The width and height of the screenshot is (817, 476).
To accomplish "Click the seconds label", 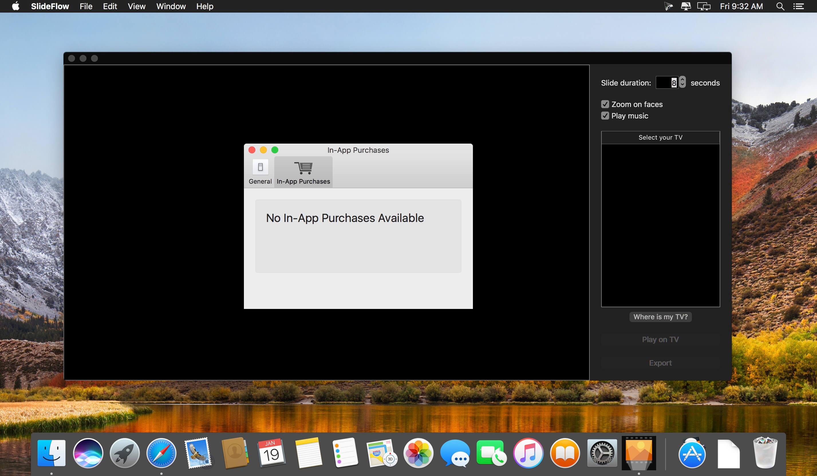I will (x=705, y=83).
